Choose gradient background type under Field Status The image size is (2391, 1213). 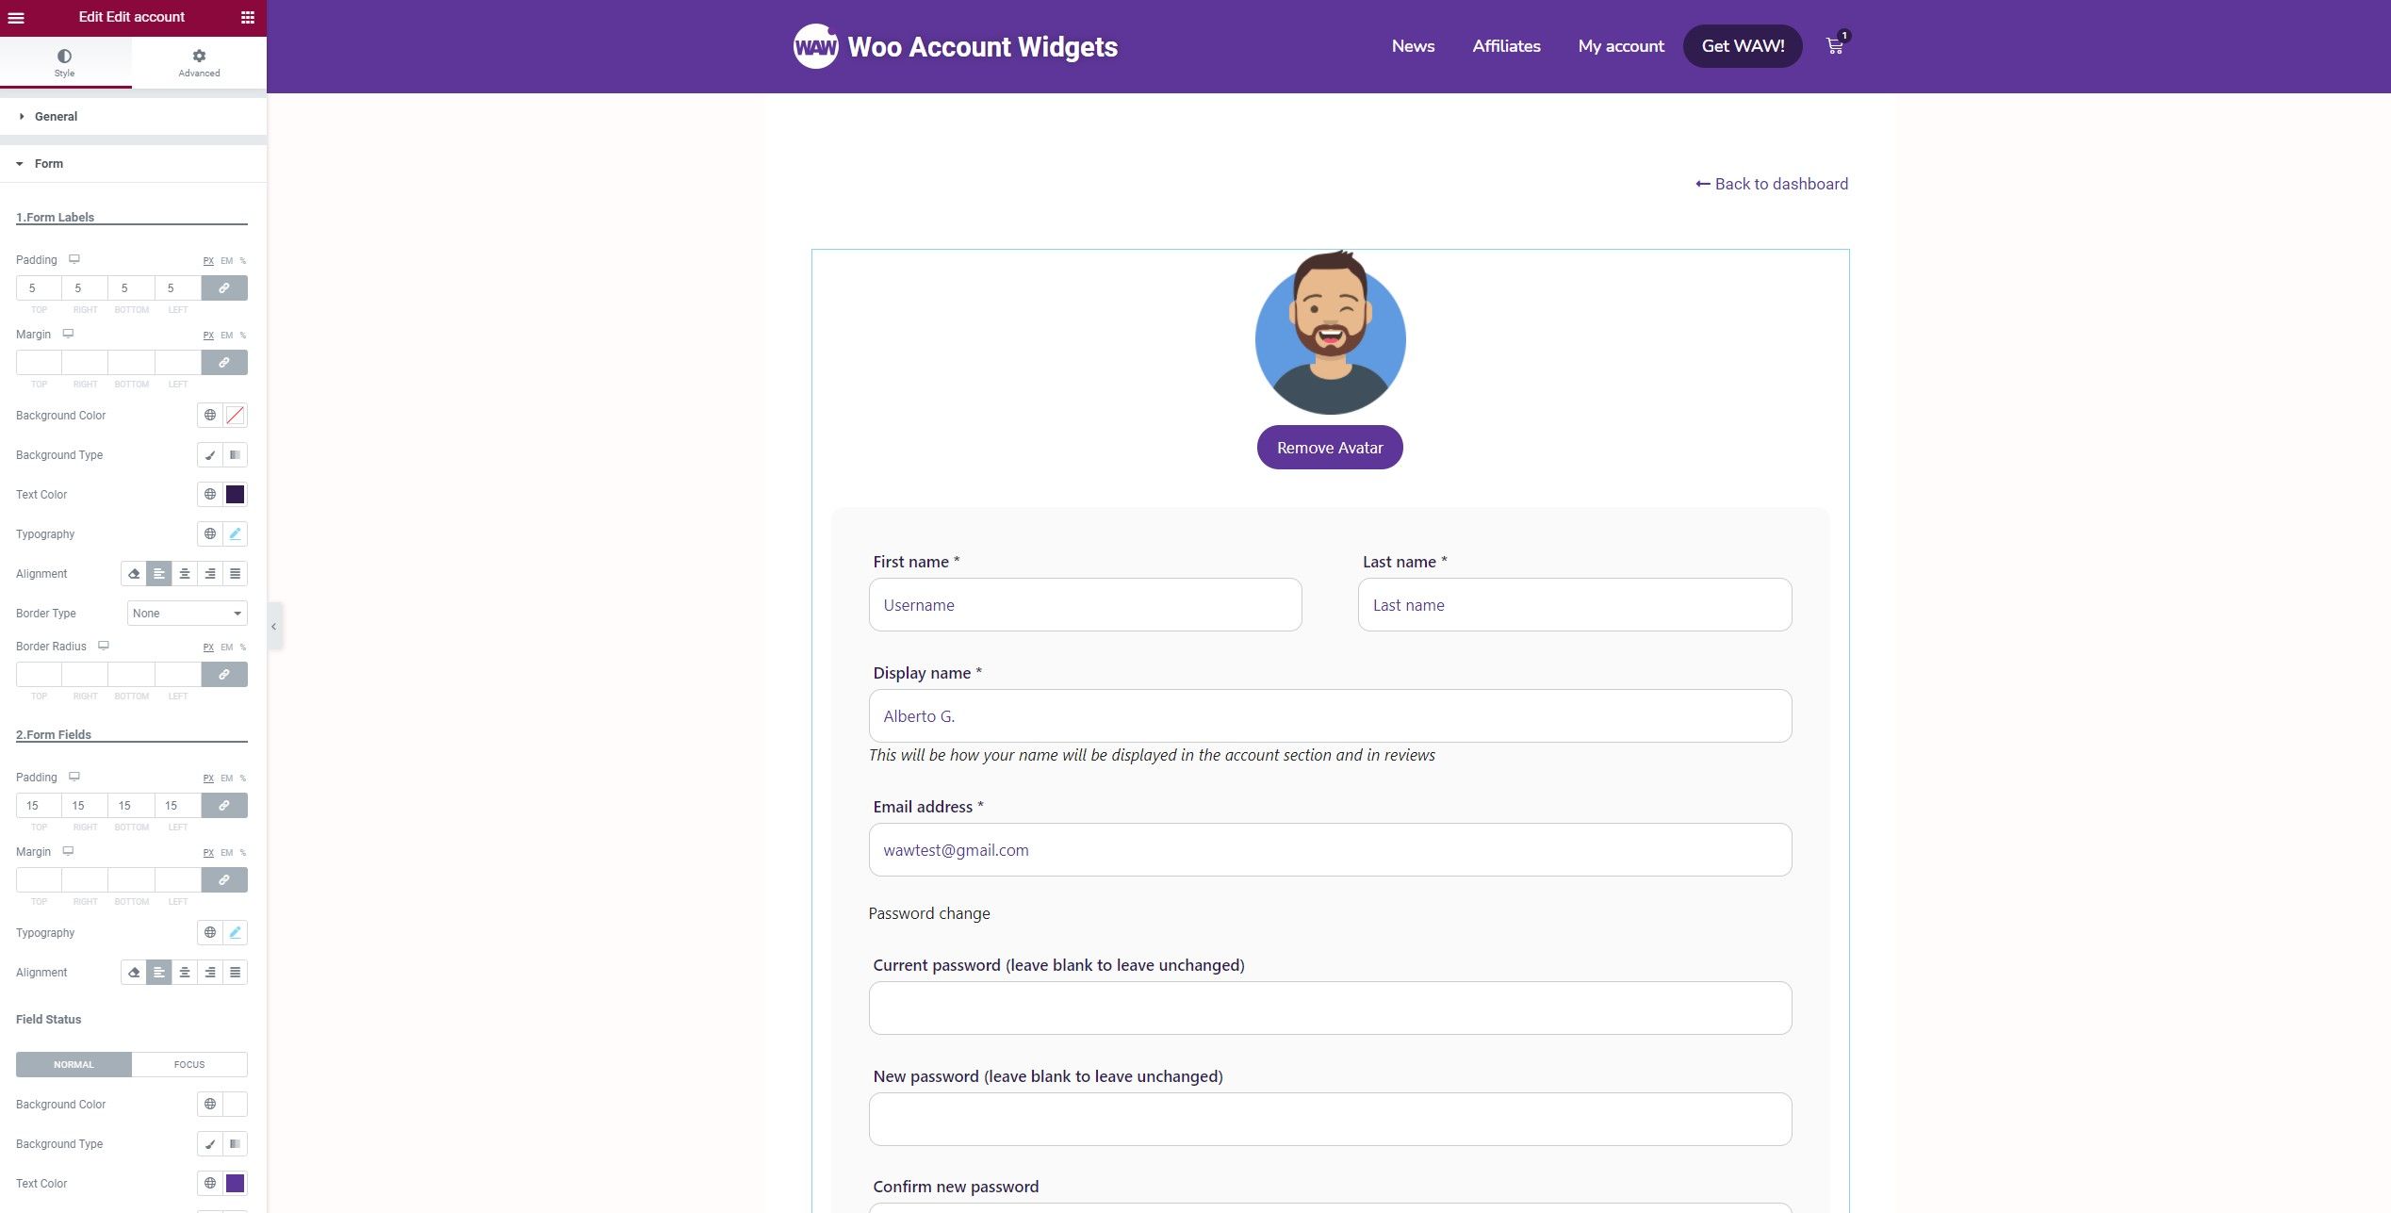pyautogui.click(x=236, y=1143)
